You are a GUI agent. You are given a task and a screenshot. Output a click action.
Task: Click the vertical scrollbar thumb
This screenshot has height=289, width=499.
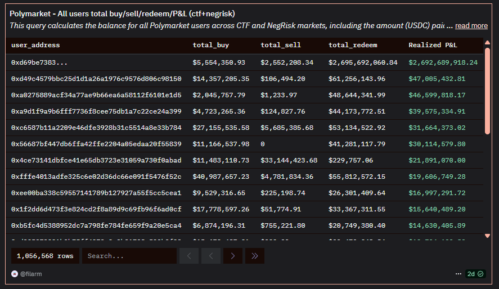487,91
